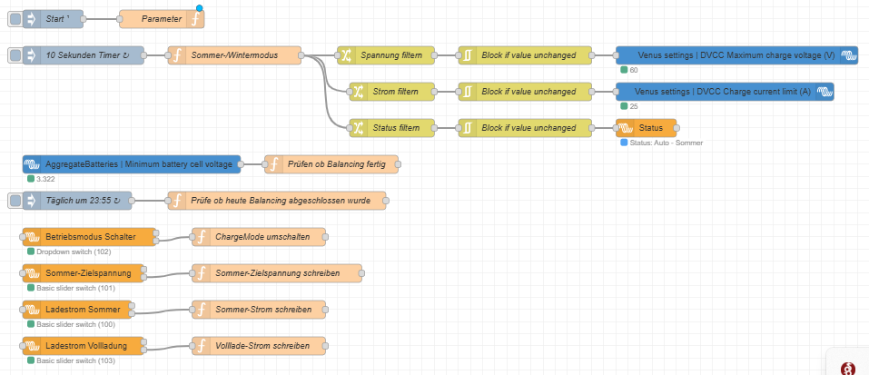
Task: Select the Sommer-Zielspannung schreiben node label
Action: tap(277, 273)
